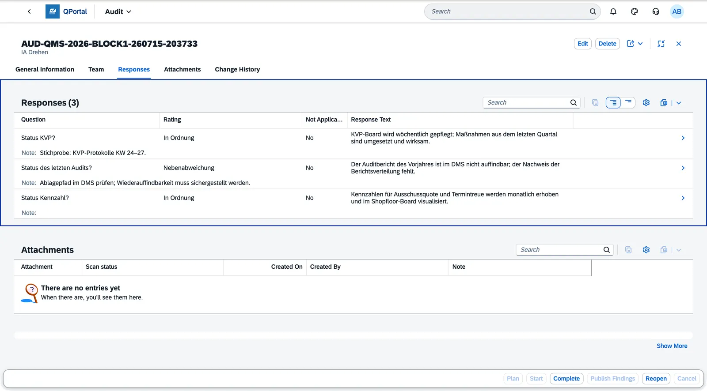Click the Complete button
Screen dimensions: 707x391
coord(566,379)
